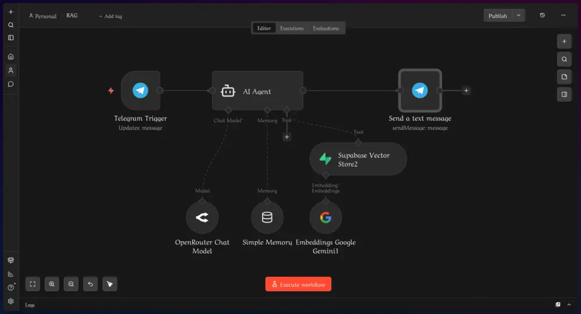The image size is (581, 314).
Task: Toggle the left sidebar panel icon
Action: (10, 38)
